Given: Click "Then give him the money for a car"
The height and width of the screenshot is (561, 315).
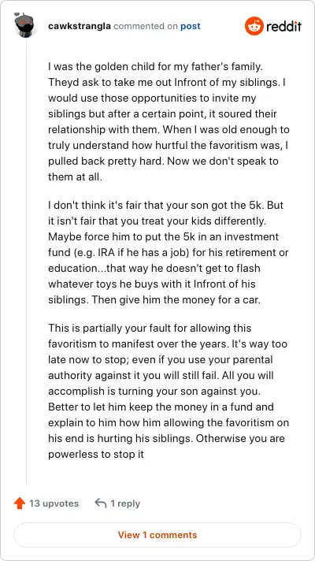Looking at the screenshot, I should 176,300.
